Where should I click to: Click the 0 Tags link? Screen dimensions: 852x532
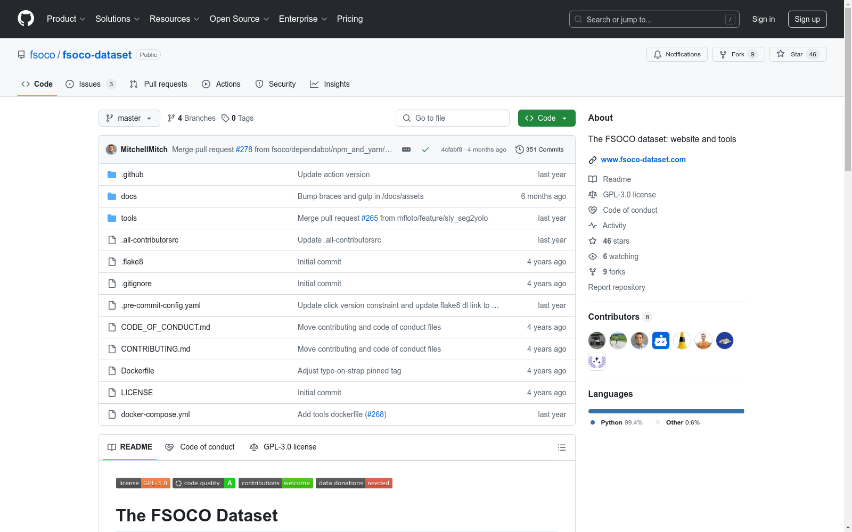pyautogui.click(x=237, y=118)
